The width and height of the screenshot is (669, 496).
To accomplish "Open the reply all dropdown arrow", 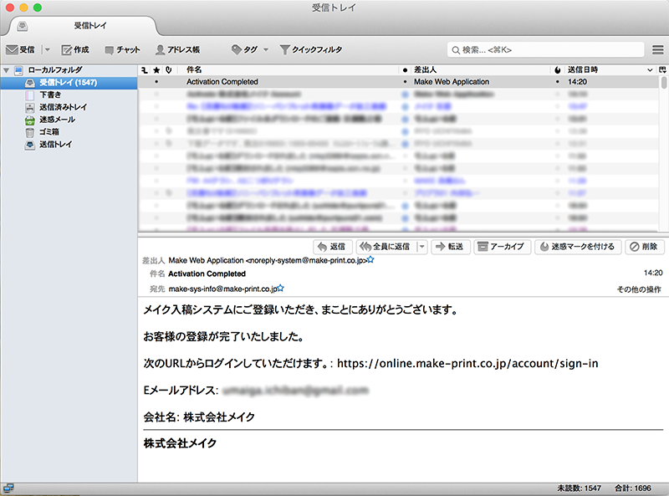I will [421, 247].
